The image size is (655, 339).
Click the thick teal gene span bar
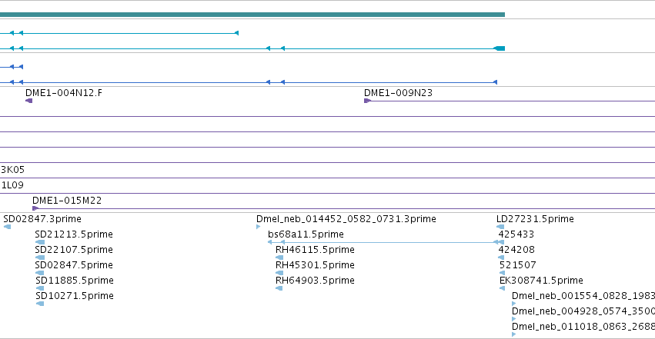click(252, 15)
